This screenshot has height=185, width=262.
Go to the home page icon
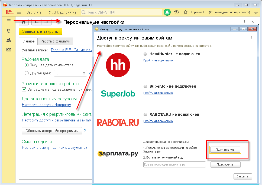tap(24, 22)
